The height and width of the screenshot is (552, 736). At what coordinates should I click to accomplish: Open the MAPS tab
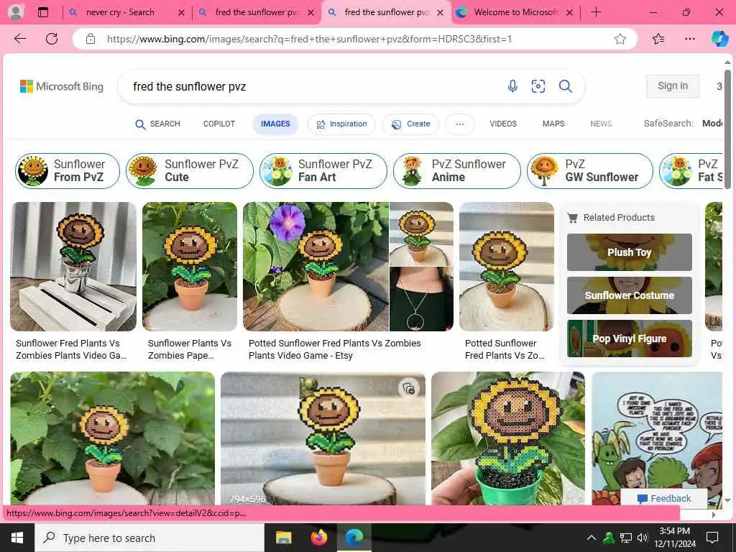click(x=553, y=124)
